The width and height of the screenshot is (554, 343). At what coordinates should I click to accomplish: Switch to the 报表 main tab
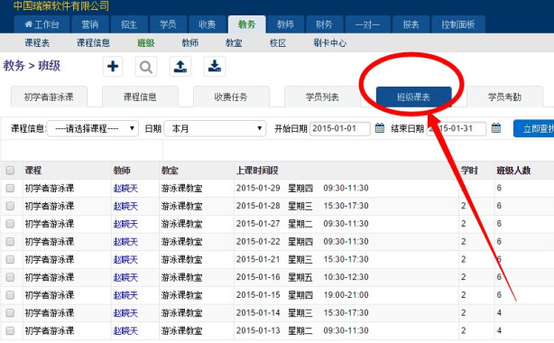click(x=411, y=24)
